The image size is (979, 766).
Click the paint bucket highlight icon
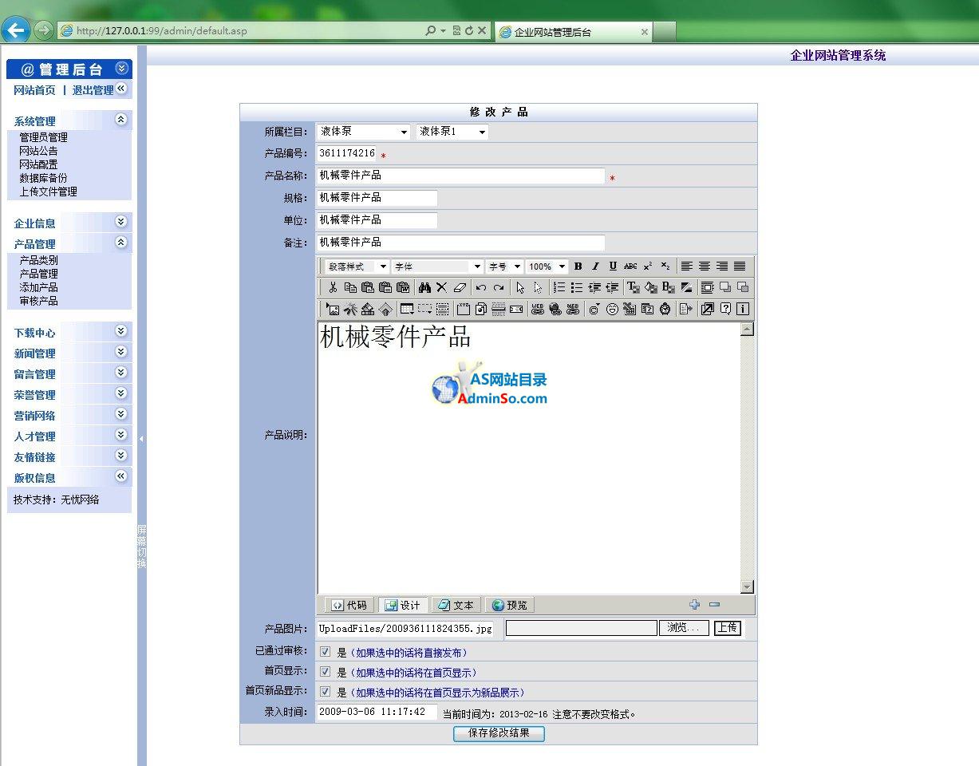[x=651, y=287]
